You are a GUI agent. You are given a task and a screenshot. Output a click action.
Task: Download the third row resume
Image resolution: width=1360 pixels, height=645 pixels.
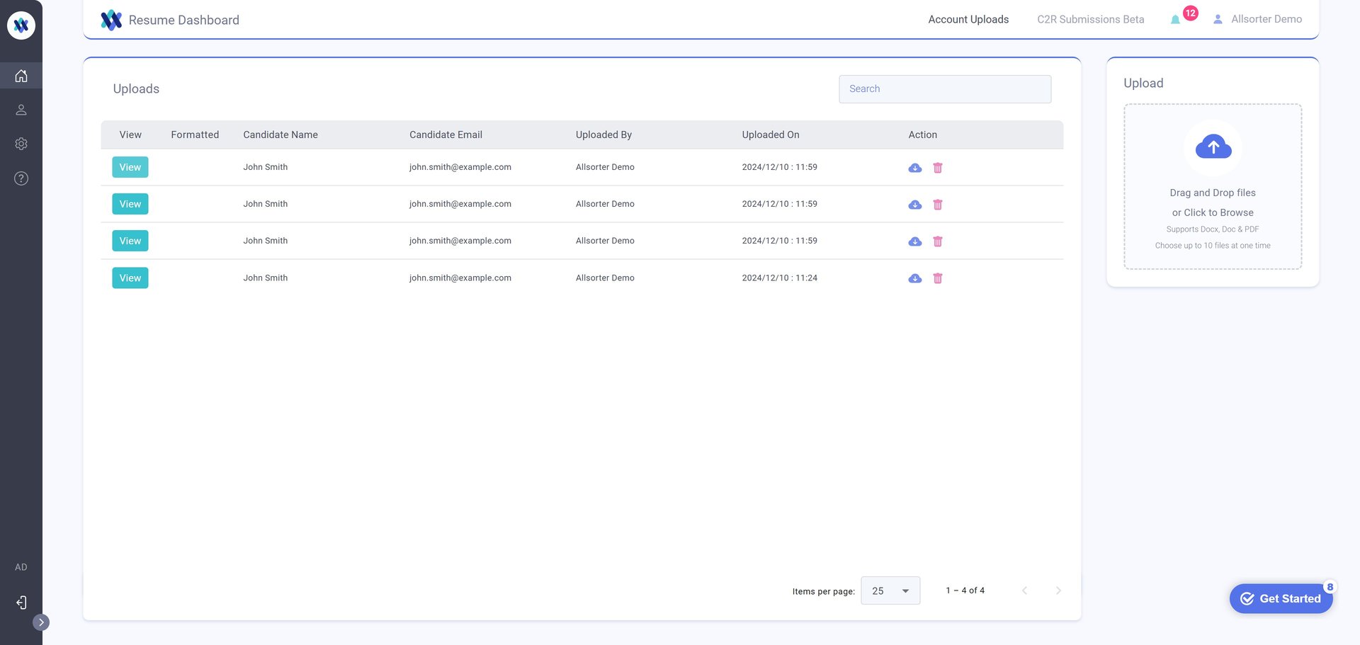coord(915,241)
